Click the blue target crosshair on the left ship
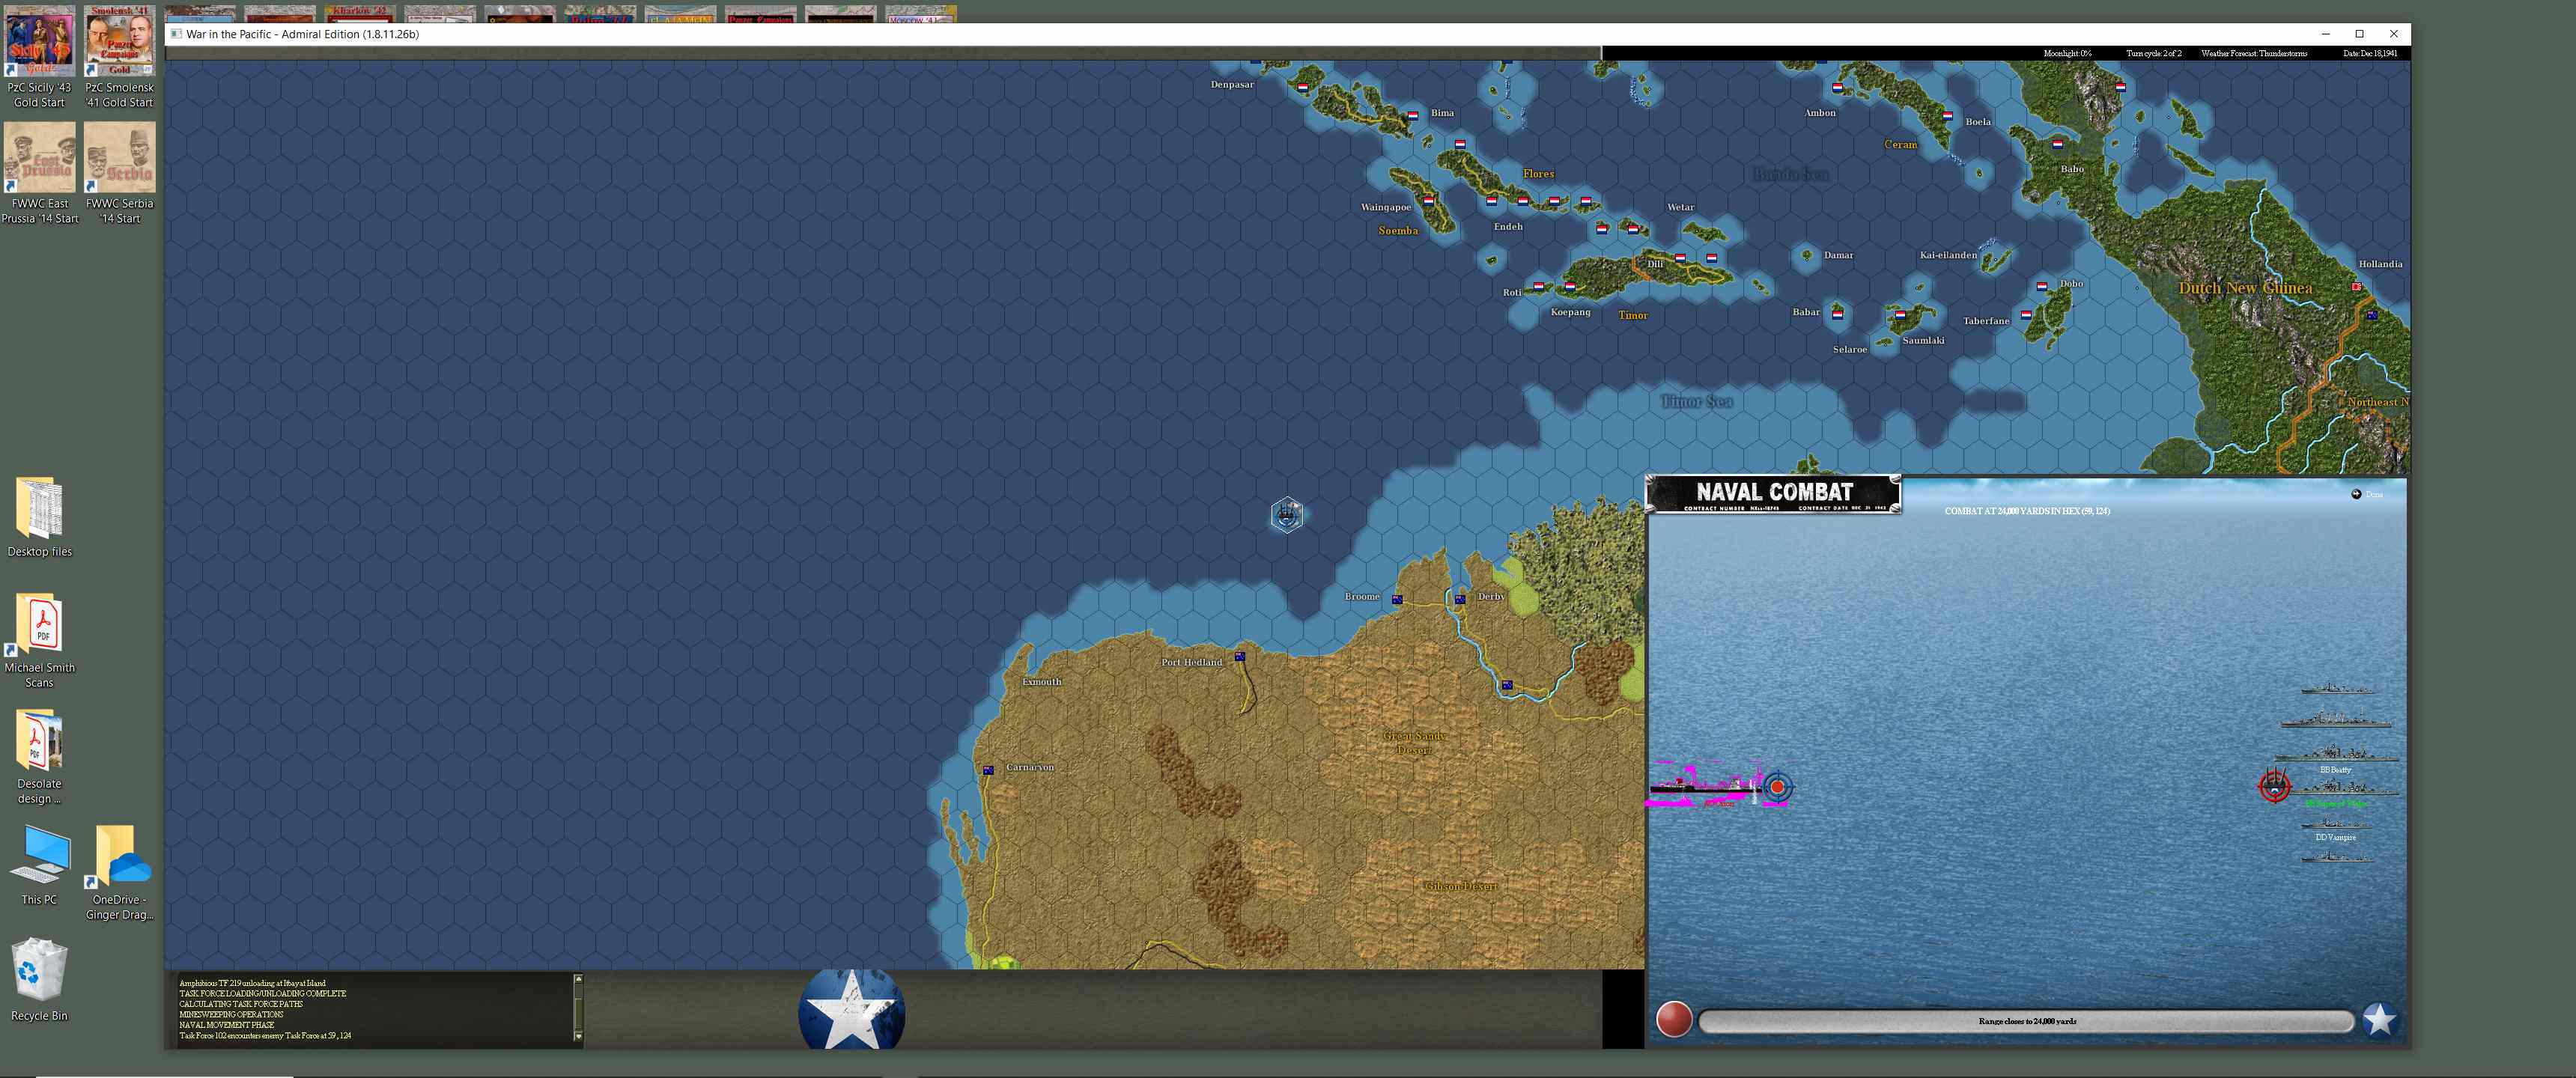The width and height of the screenshot is (2576, 1078). coord(1777,787)
